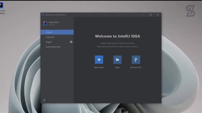
Task: Minimize the Welcome to IntelliJ IDEA window
Action: click(143, 15)
